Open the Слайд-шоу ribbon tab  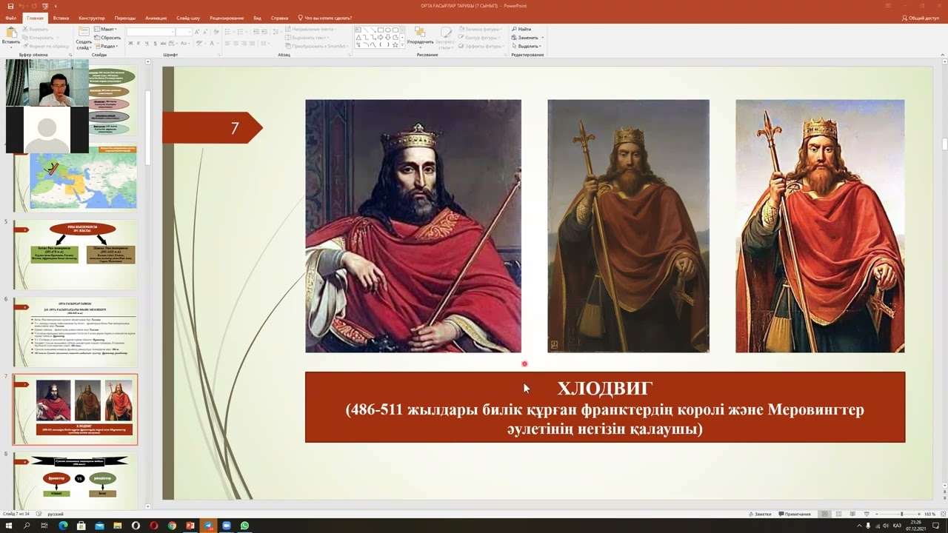(189, 18)
